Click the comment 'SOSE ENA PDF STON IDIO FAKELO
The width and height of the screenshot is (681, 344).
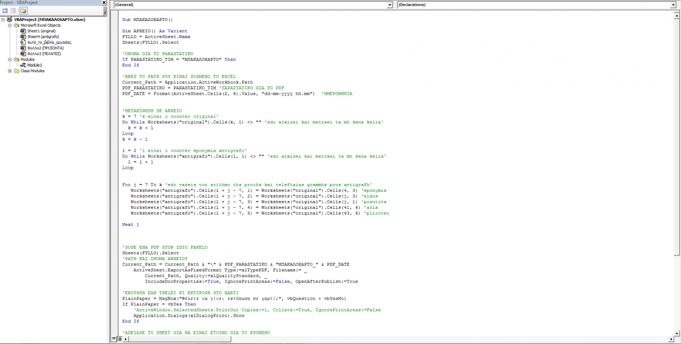pos(165,247)
